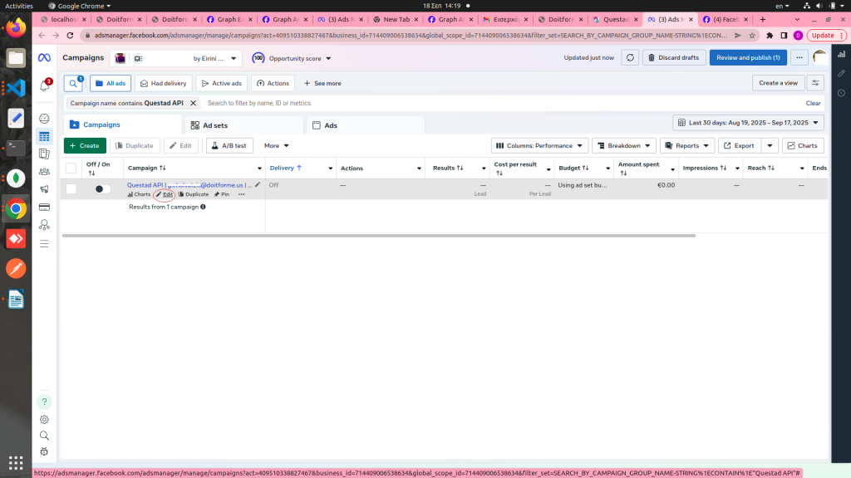Click the refresh data icon button

coord(631,57)
